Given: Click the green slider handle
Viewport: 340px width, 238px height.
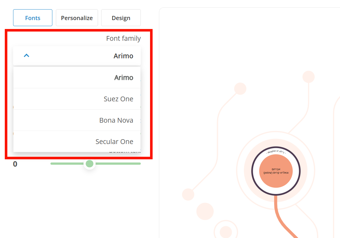Looking at the screenshot, I should [90, 164].
